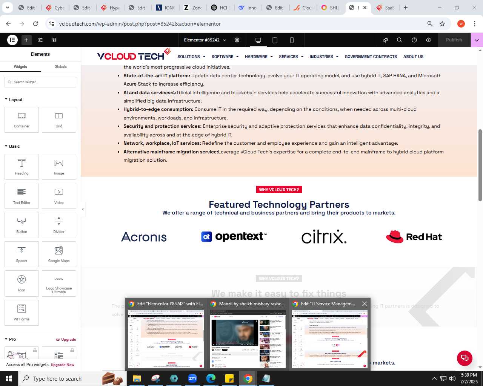Open the SOFTWARE menu

(x=225, y=57)
